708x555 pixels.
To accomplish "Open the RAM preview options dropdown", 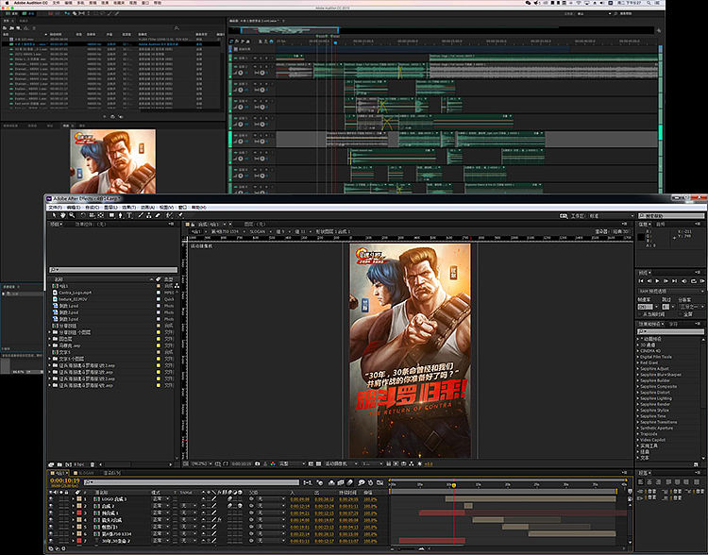I will click(670, 292).
